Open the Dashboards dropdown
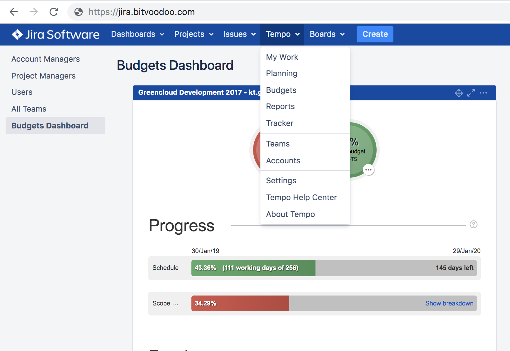 coord(137,34)
